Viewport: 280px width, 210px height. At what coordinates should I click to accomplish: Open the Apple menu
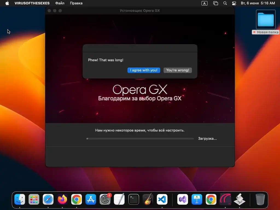pos(7,3)
